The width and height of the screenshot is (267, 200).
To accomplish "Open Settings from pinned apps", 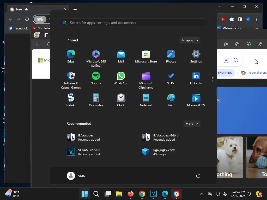I will pos(196,57).
